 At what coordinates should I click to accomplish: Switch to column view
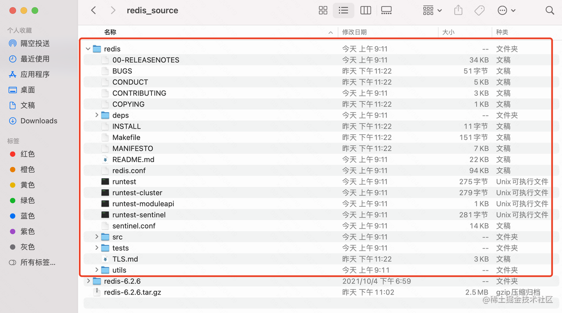click(x=366, y=11)
